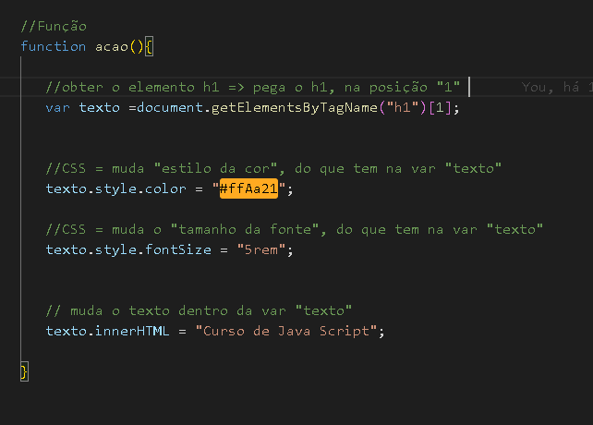Click the comment about "estilo da cor"

(273, 168)
